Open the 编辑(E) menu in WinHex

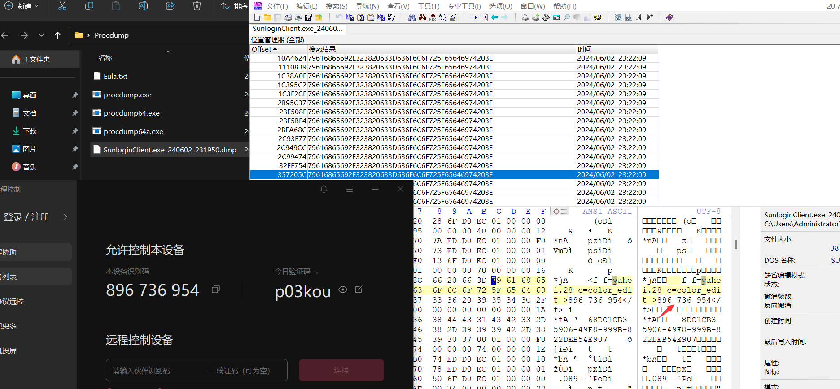pos(306,6)
